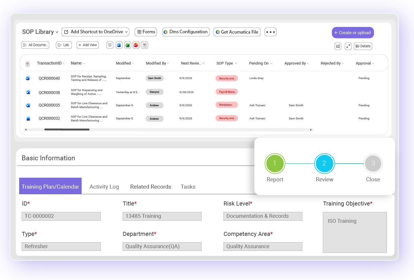Screen dimensions: 414x280
Task: Select step 2 Review in the progress tracker
Action: click(x=324, y=163)
